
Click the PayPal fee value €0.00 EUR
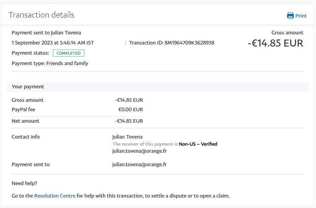coord(131,110)
